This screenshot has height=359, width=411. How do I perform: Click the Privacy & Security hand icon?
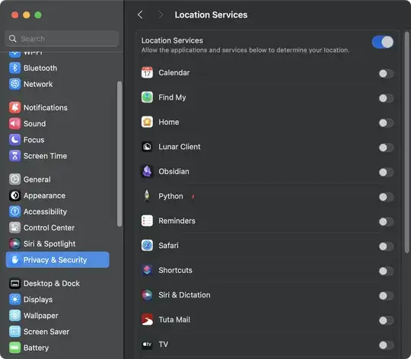click(15, 260)
